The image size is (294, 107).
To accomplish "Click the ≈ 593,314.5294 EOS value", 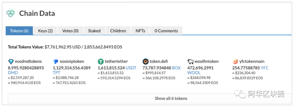I will click(x=114, y=78).
